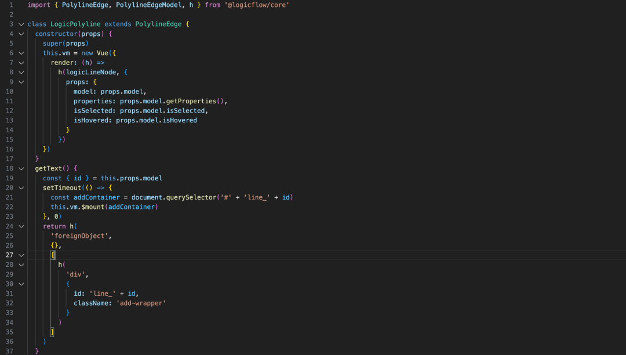Place cursor at closing bracket on line 35
Viewport: 626px width, 355px height.
click(52, 332)
